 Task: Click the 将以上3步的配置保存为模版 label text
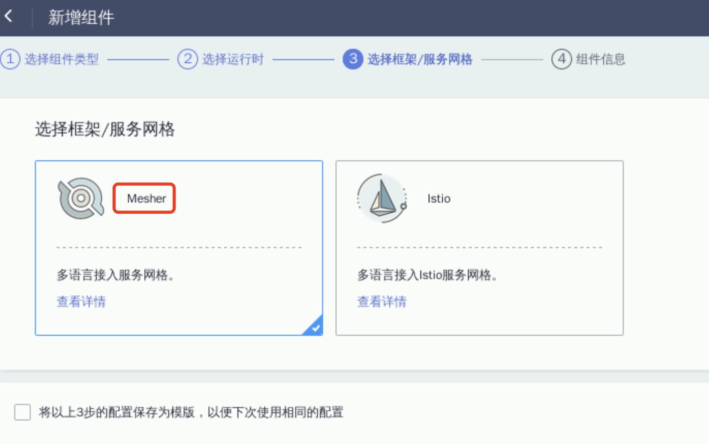[191, 412]
